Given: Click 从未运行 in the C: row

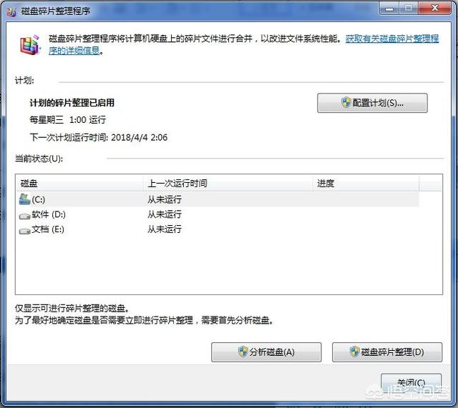Looking at the screenshot, I should click(165, 200).
